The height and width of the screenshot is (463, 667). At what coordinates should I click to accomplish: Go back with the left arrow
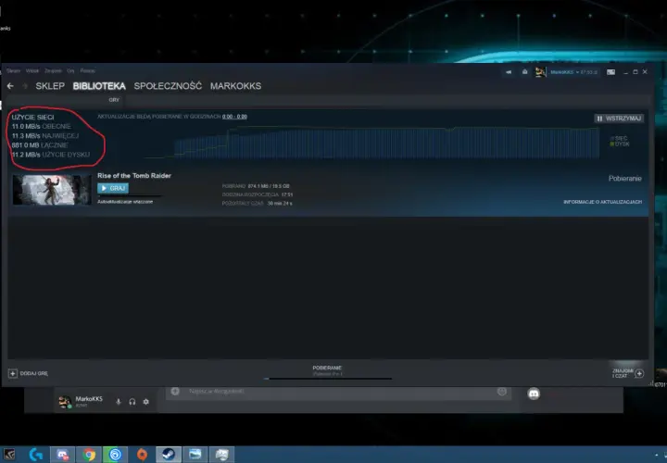coord(10,86)
